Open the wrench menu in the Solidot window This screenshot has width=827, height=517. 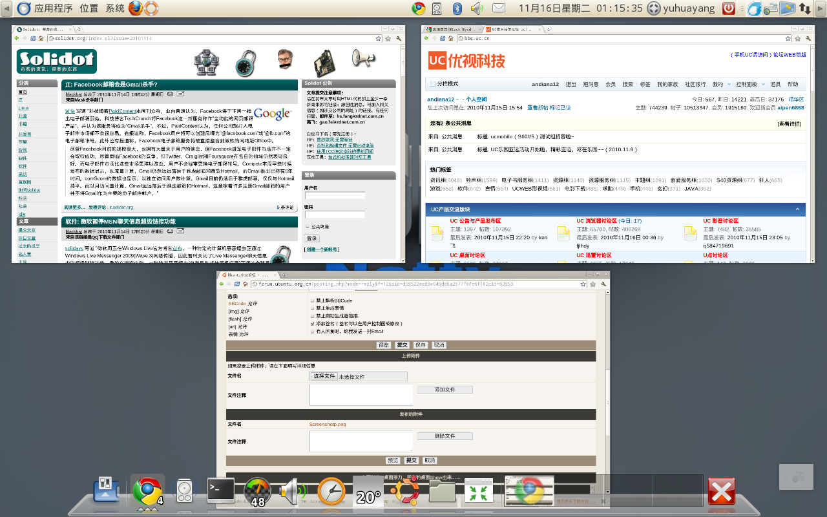coord(398,39)
